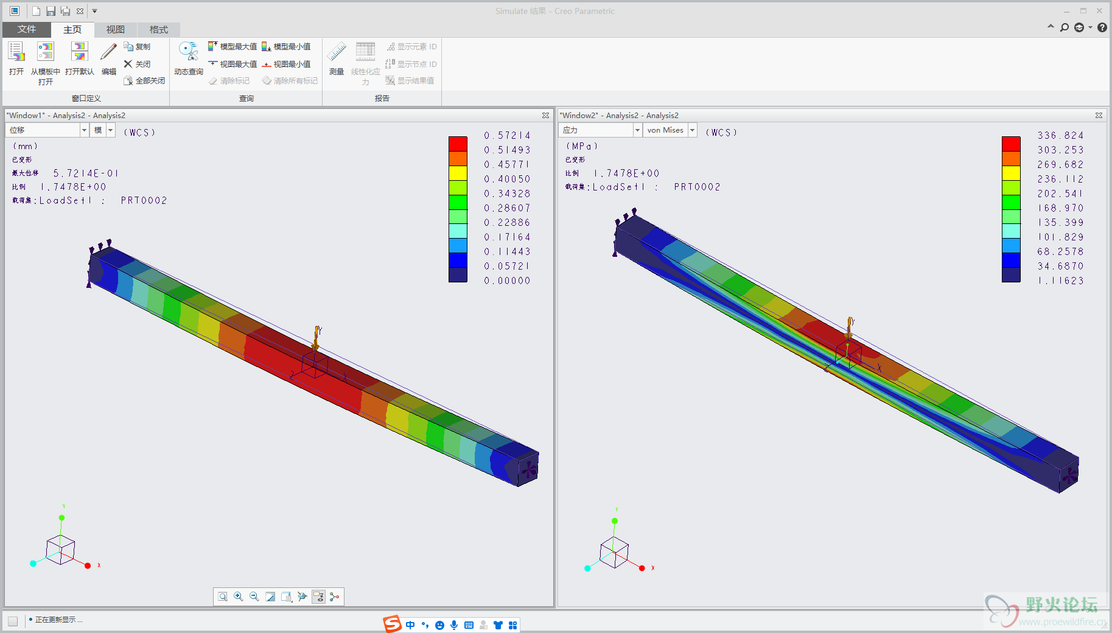Click the yellow swatch in Window2 legend
This screenshot has width=1112, height=633.
coord(1011,173)
